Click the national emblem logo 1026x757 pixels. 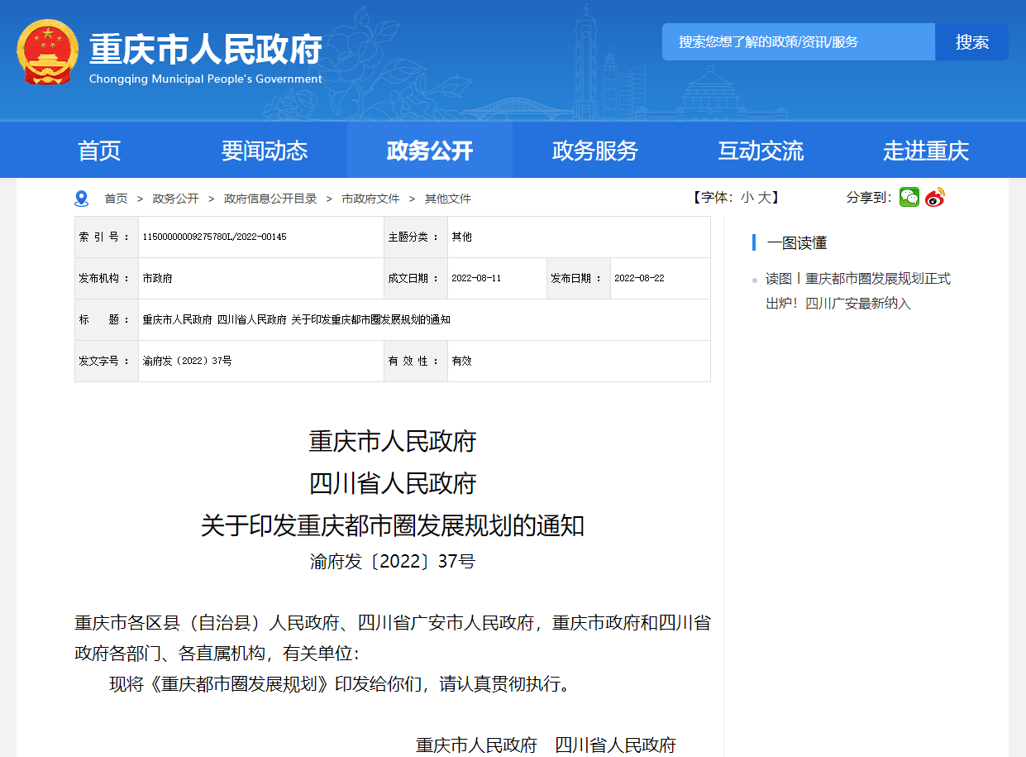(x=47, y=52)
